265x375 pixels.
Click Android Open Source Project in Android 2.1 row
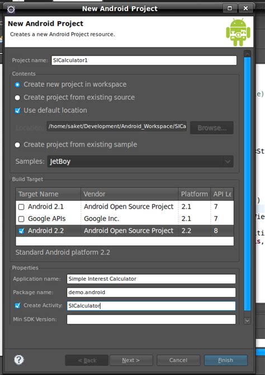pyautogui.click(x=129, y=206)
